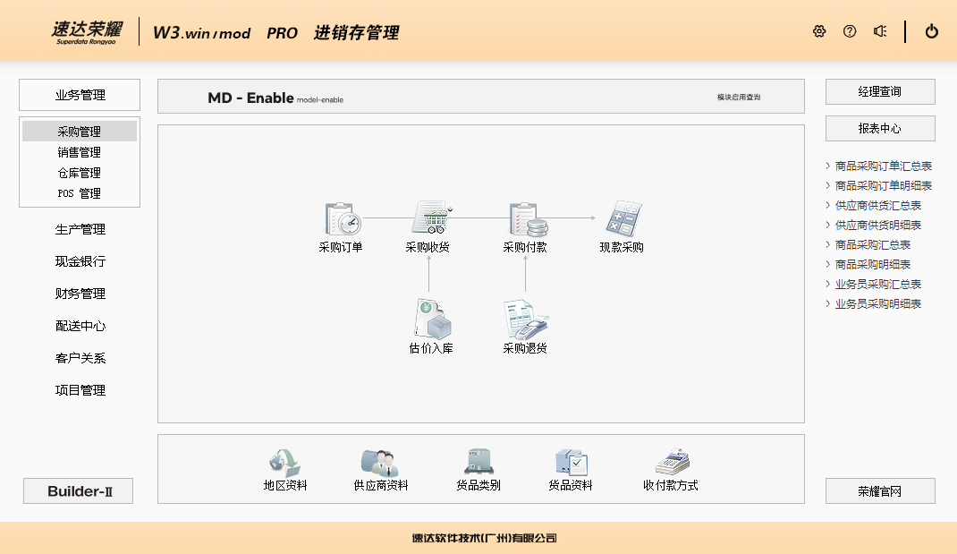Click the 货品类别 product category icon
This screenshot has width=957, height=554.
[478, 463]
